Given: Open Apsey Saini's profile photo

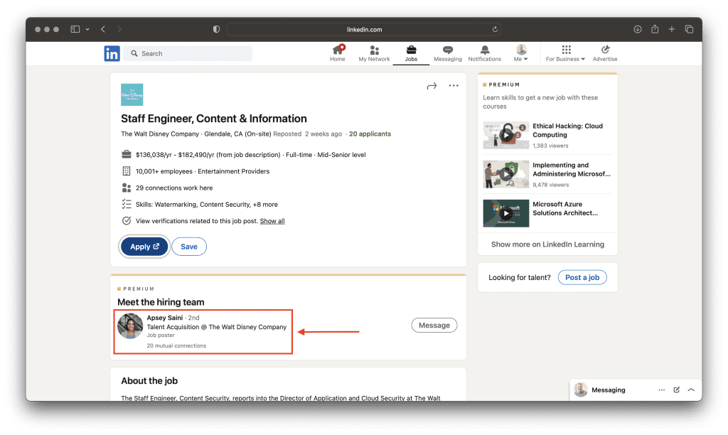Looking at the screenshot, I should [130, 326].
